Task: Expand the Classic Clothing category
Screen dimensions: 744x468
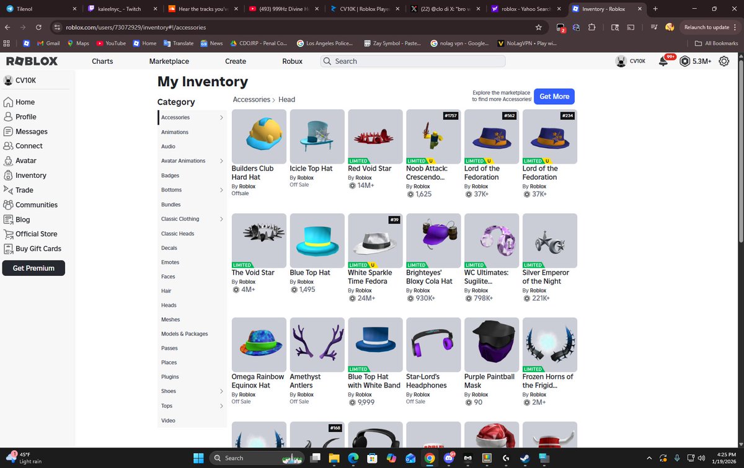Action: 221,219
